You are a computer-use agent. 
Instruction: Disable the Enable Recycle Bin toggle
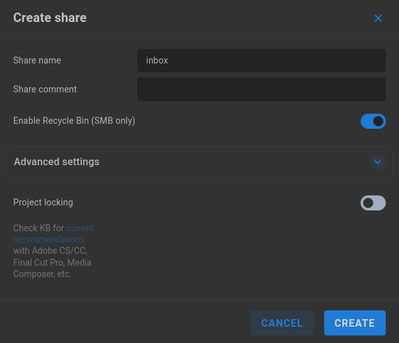[x=373, y=121]
